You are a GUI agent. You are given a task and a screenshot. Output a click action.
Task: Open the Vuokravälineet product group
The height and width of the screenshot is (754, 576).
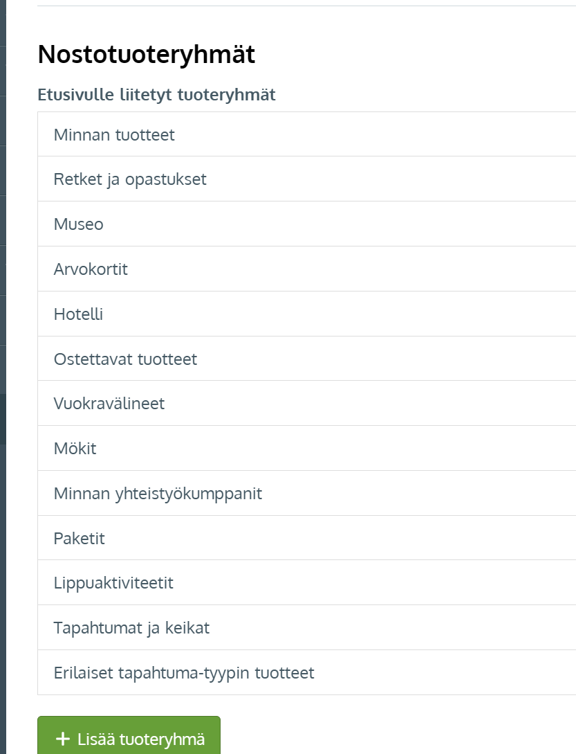coord(306,403)
